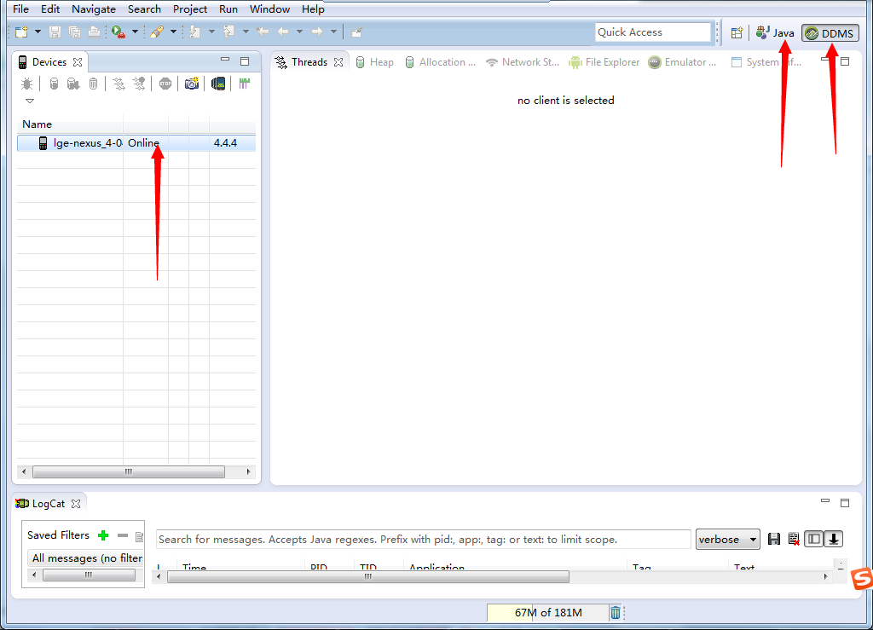The height and width of the screenshot is (630, 873).
Task: Click the Screen Capture camera icon
Action: [x=192, y=84]
